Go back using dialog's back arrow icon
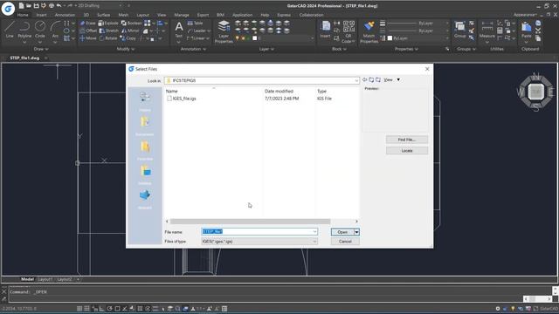The width and height of the screenshot is (559, 314). click(365, 79)
